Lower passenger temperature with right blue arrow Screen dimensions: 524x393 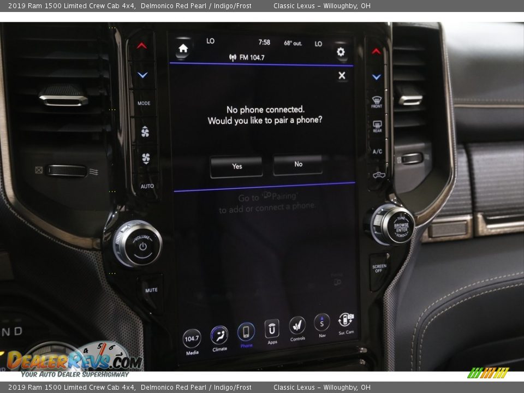click(377, 77)
